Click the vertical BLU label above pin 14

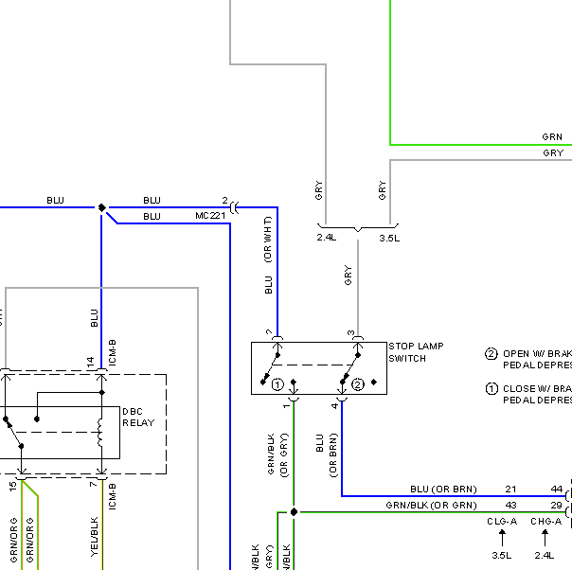pyautogui.click(x=94, y=318)
